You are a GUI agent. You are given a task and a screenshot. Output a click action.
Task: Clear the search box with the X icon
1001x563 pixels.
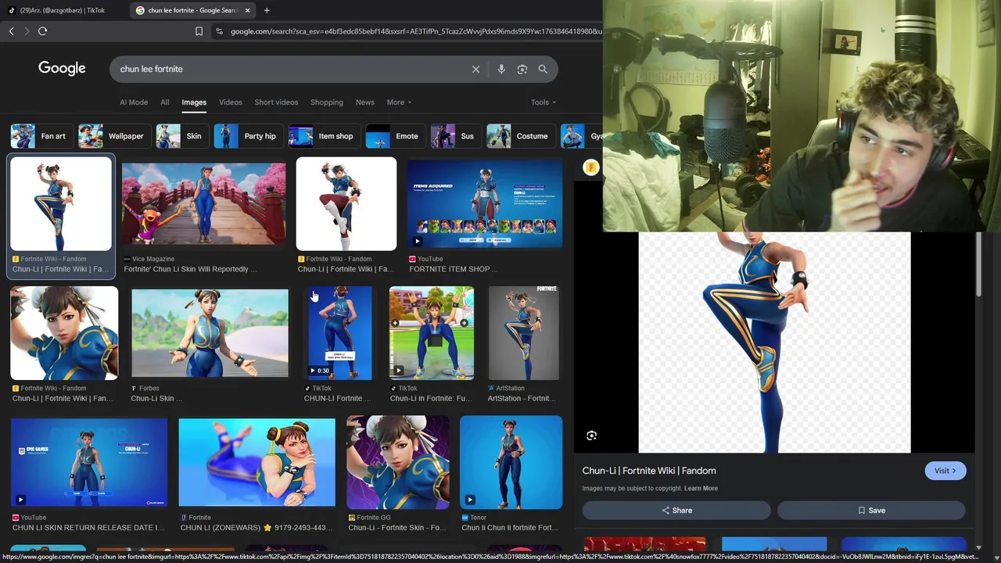pyautogui.click(x=475, y=69)
